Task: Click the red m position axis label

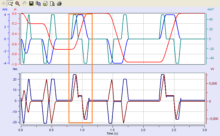Action: [x=15, y=9]
